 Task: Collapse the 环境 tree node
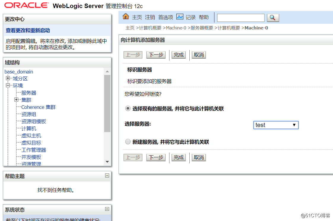[x=8, y=85]
